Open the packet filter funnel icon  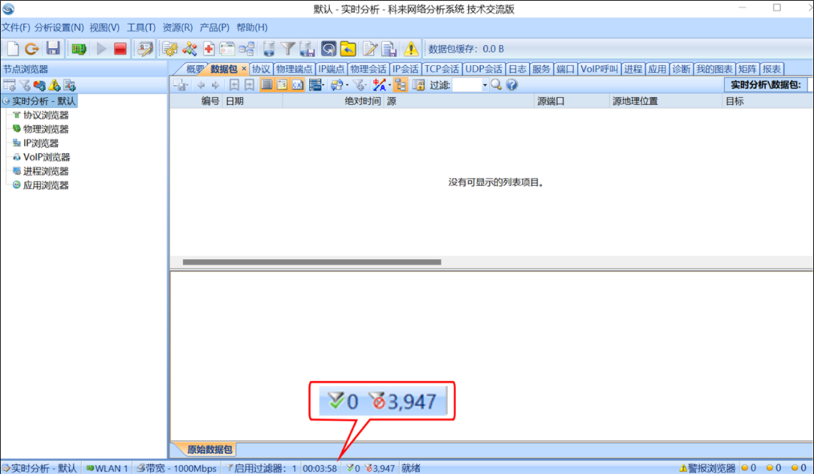[289, 48]
